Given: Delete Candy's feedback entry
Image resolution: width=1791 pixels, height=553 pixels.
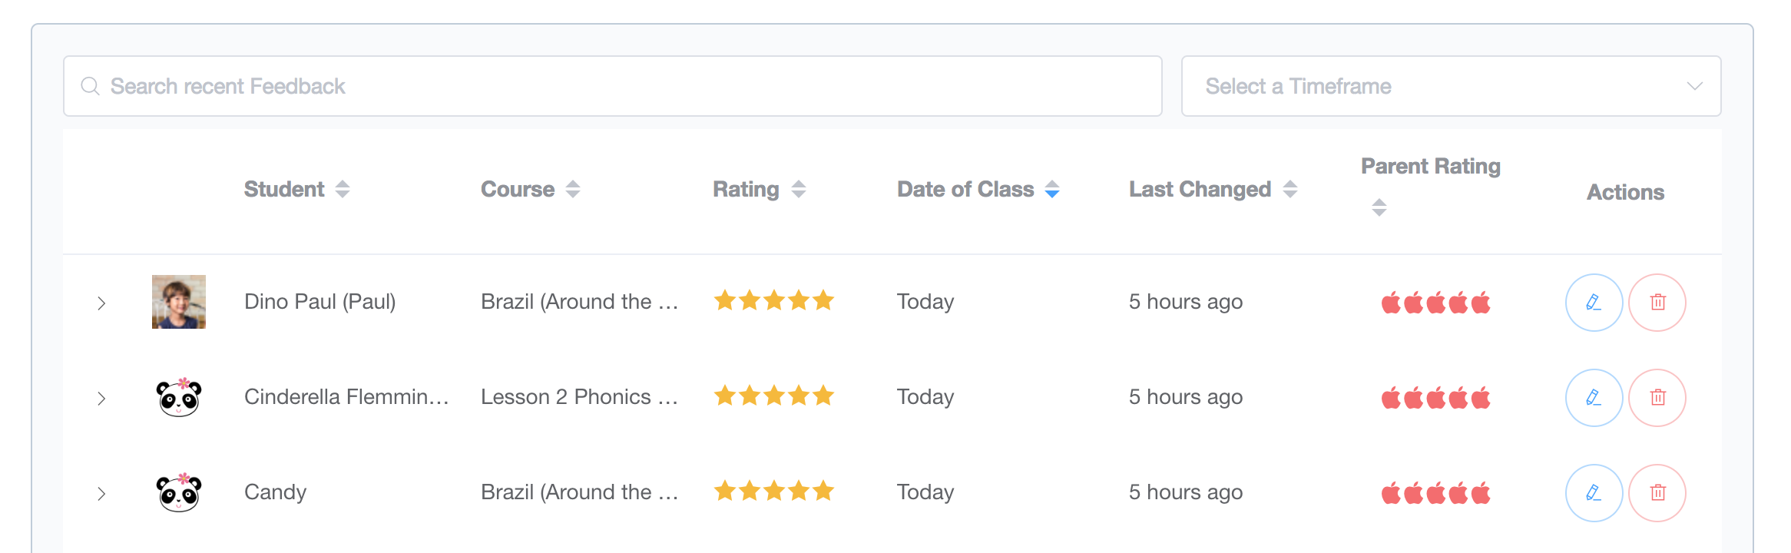Looking at the screenshot, I should click(1657, 493).
